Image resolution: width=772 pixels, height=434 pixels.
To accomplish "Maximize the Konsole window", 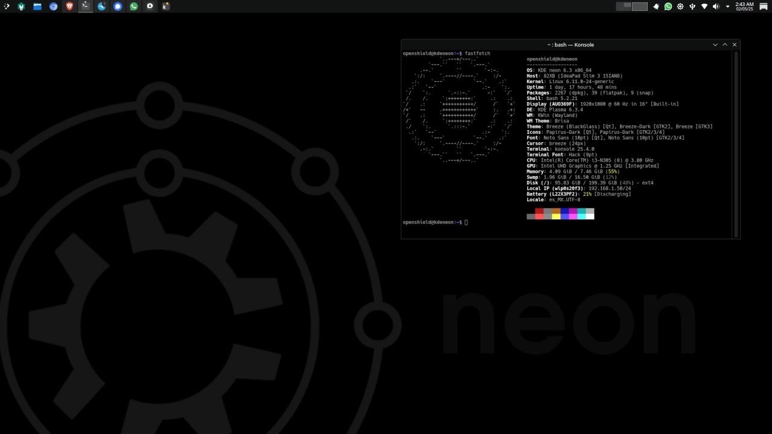I will 725,45.
